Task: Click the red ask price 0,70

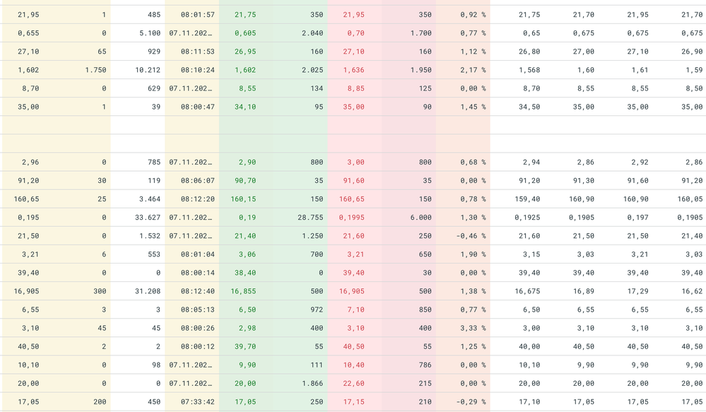Action: [355, 33]
